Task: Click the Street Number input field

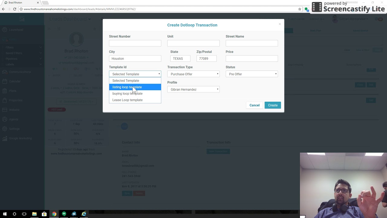Action: coord(135,43)
